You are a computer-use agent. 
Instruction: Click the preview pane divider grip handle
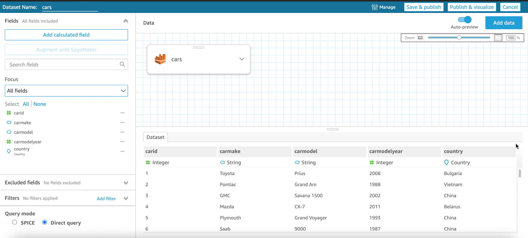[x=333, y=129]
